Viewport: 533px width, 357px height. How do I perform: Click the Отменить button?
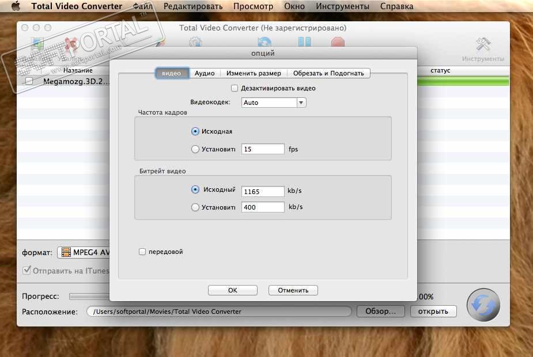293,290
